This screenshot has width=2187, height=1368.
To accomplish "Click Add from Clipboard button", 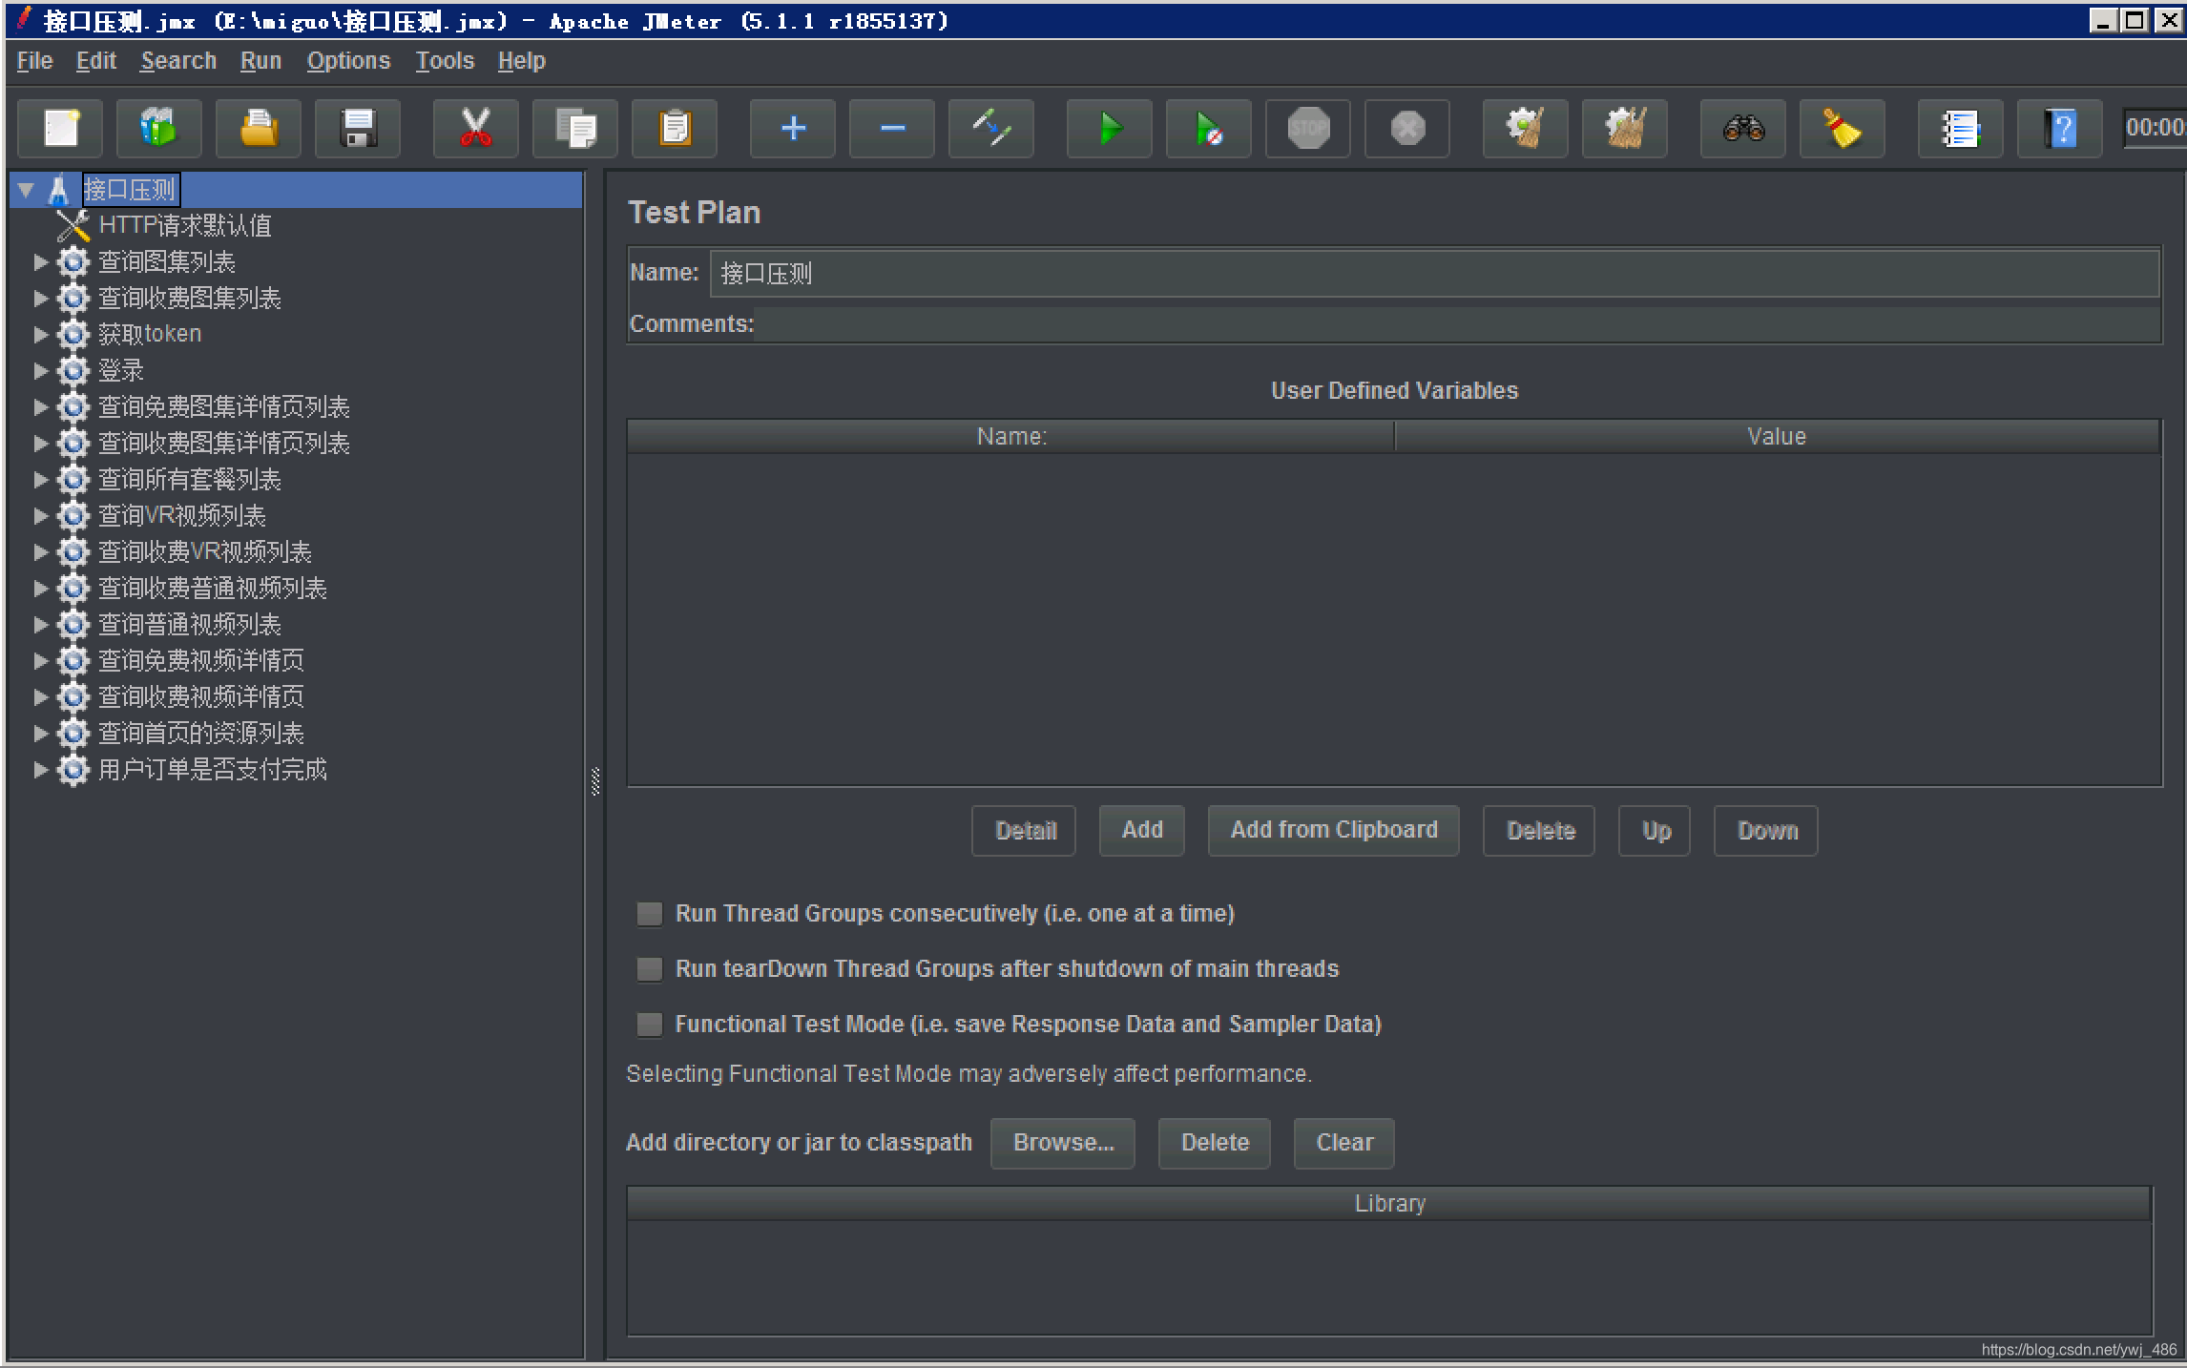I will [x=1334, y=831].
